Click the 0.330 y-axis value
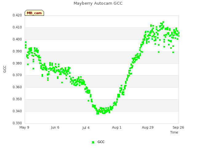This screenshot has height=148, width=197. (x=17, y=123)
